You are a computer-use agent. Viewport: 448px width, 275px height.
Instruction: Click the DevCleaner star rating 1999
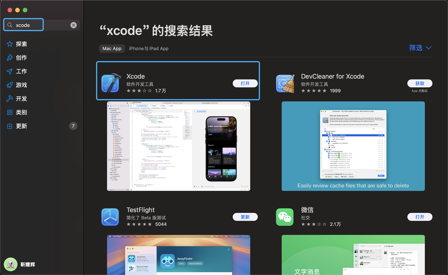pyautogui.click(x=321, y=91)
